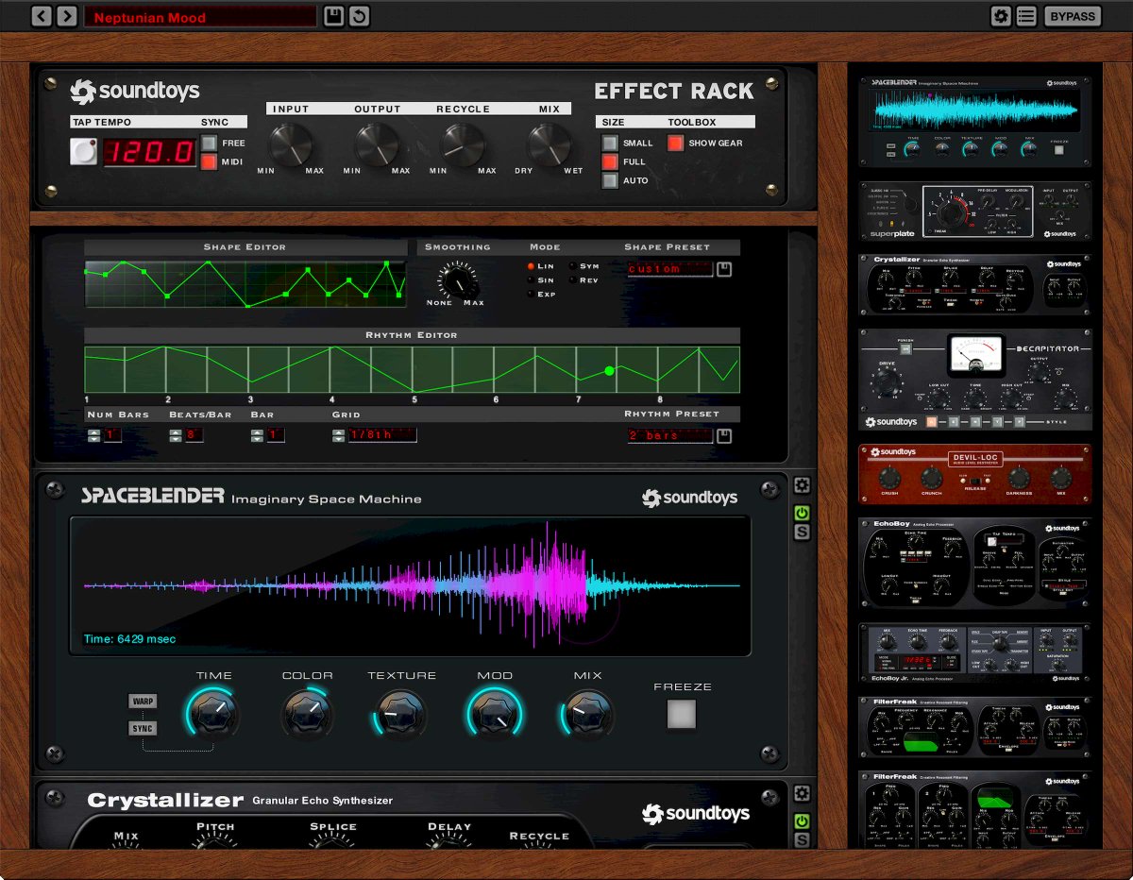The image size is (1133, 880).
Task: Click the SpaceBlender waveform display
Action: [x=411, y=586]
